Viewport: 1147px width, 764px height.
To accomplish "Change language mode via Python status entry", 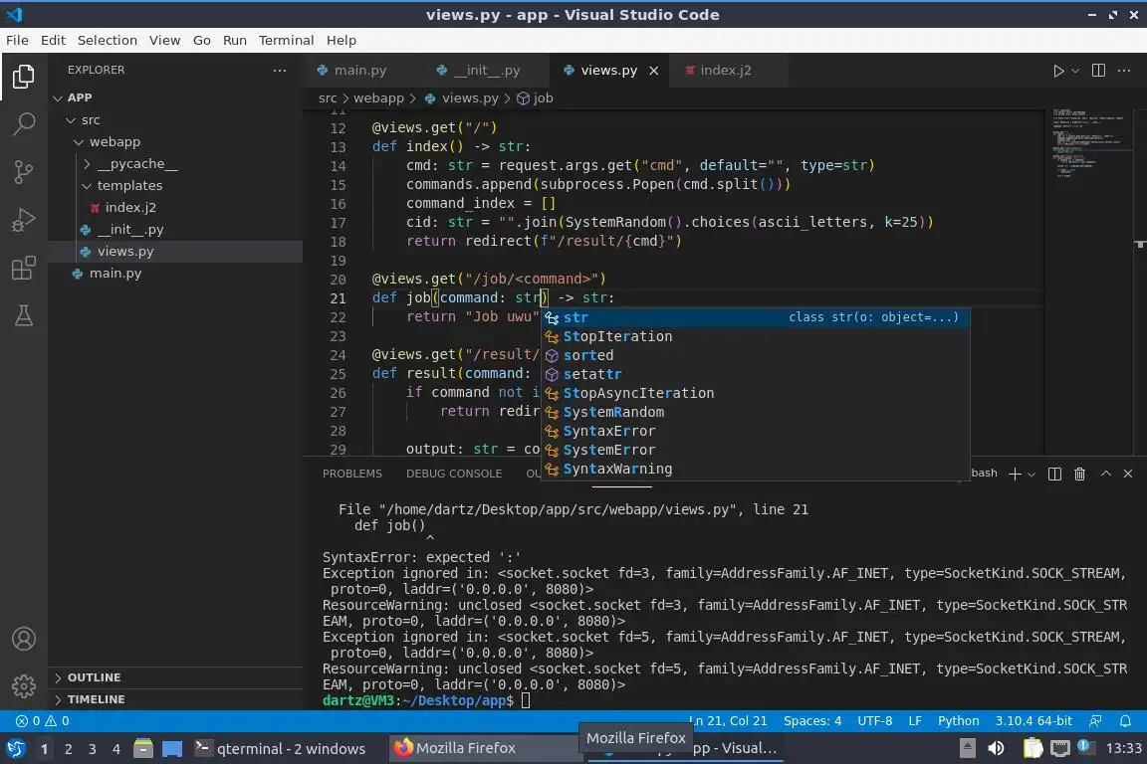I will (x=958, y=721).
